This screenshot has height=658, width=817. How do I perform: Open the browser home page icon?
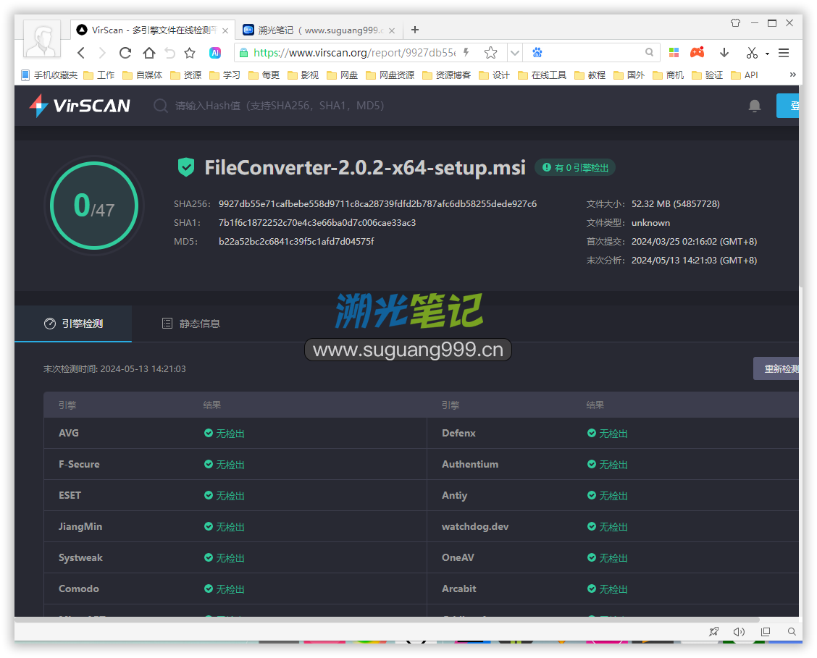click(x=149, y=53)
